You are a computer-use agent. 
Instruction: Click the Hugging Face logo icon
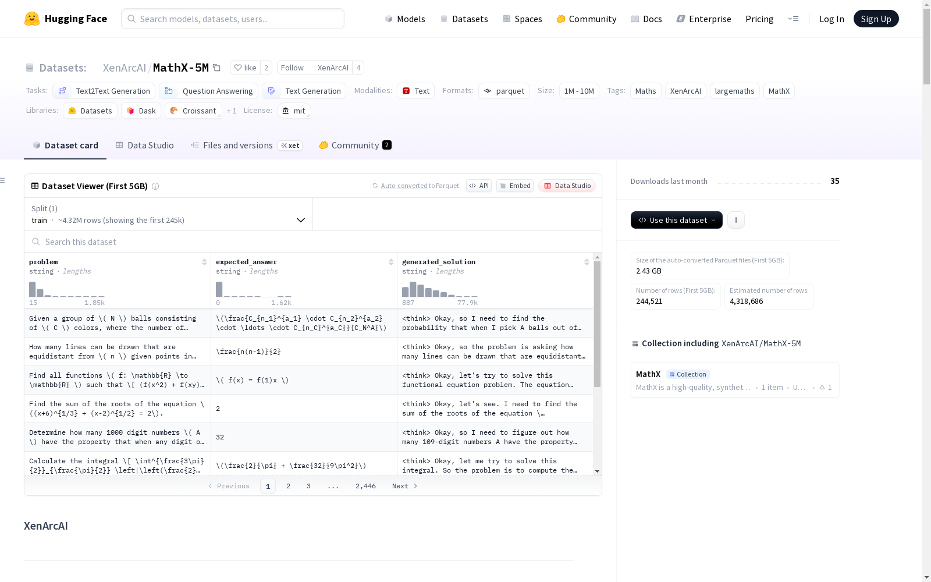click(32, 19)
